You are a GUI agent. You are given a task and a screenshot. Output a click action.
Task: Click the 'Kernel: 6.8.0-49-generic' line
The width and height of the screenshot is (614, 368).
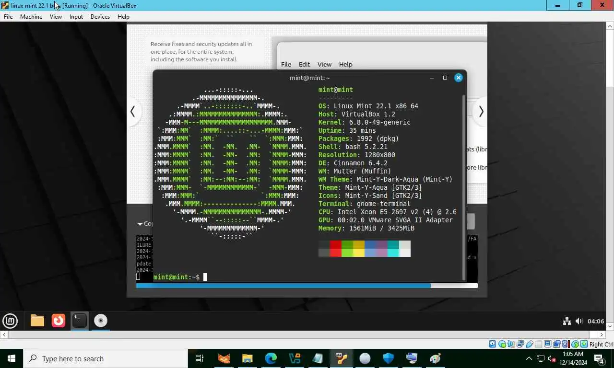(x=365, y=122)
